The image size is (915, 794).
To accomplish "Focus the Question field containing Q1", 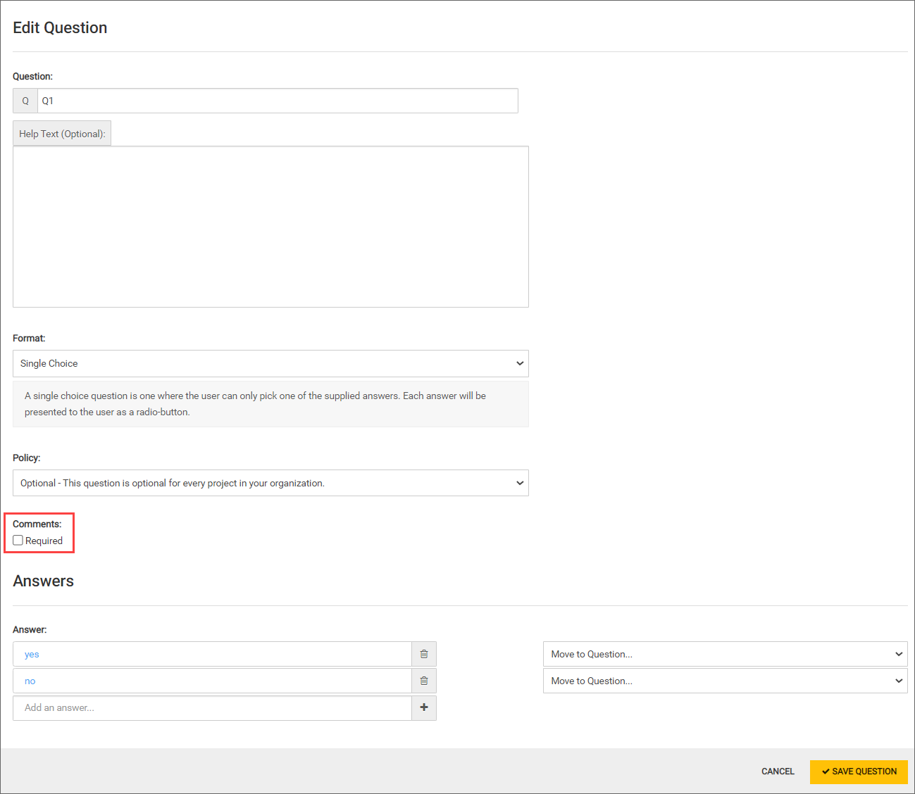I will pos(278,101).
